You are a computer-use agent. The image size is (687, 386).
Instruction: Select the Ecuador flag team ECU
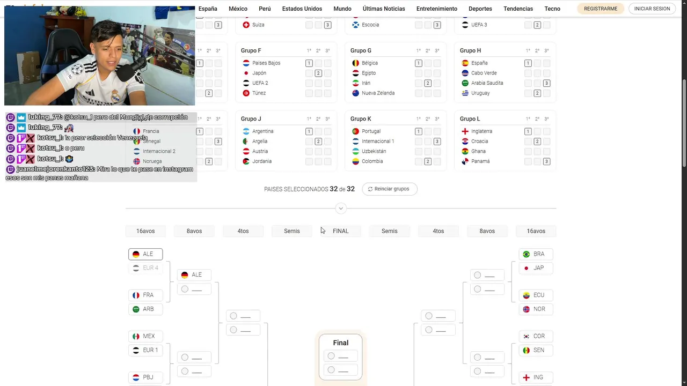(527, 295)
